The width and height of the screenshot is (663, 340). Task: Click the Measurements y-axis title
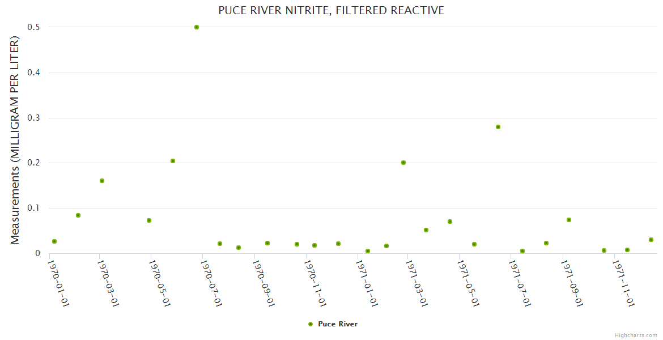(x=15, y=140)
